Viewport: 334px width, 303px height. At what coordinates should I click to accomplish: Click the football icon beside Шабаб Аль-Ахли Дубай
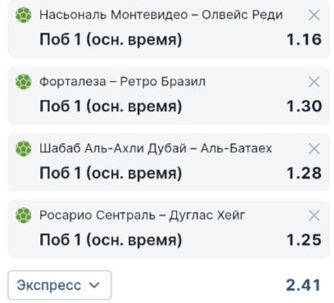[24, 149]
